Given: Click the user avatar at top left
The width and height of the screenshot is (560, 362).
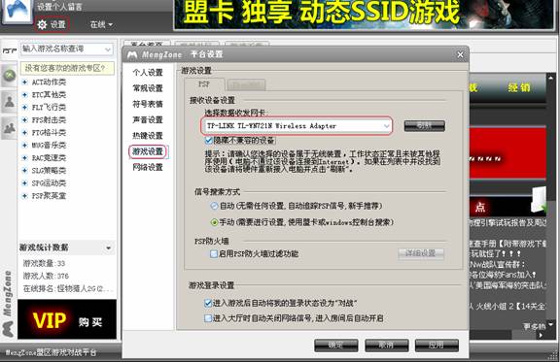Looking at the screenshot, I should point(17,11).
